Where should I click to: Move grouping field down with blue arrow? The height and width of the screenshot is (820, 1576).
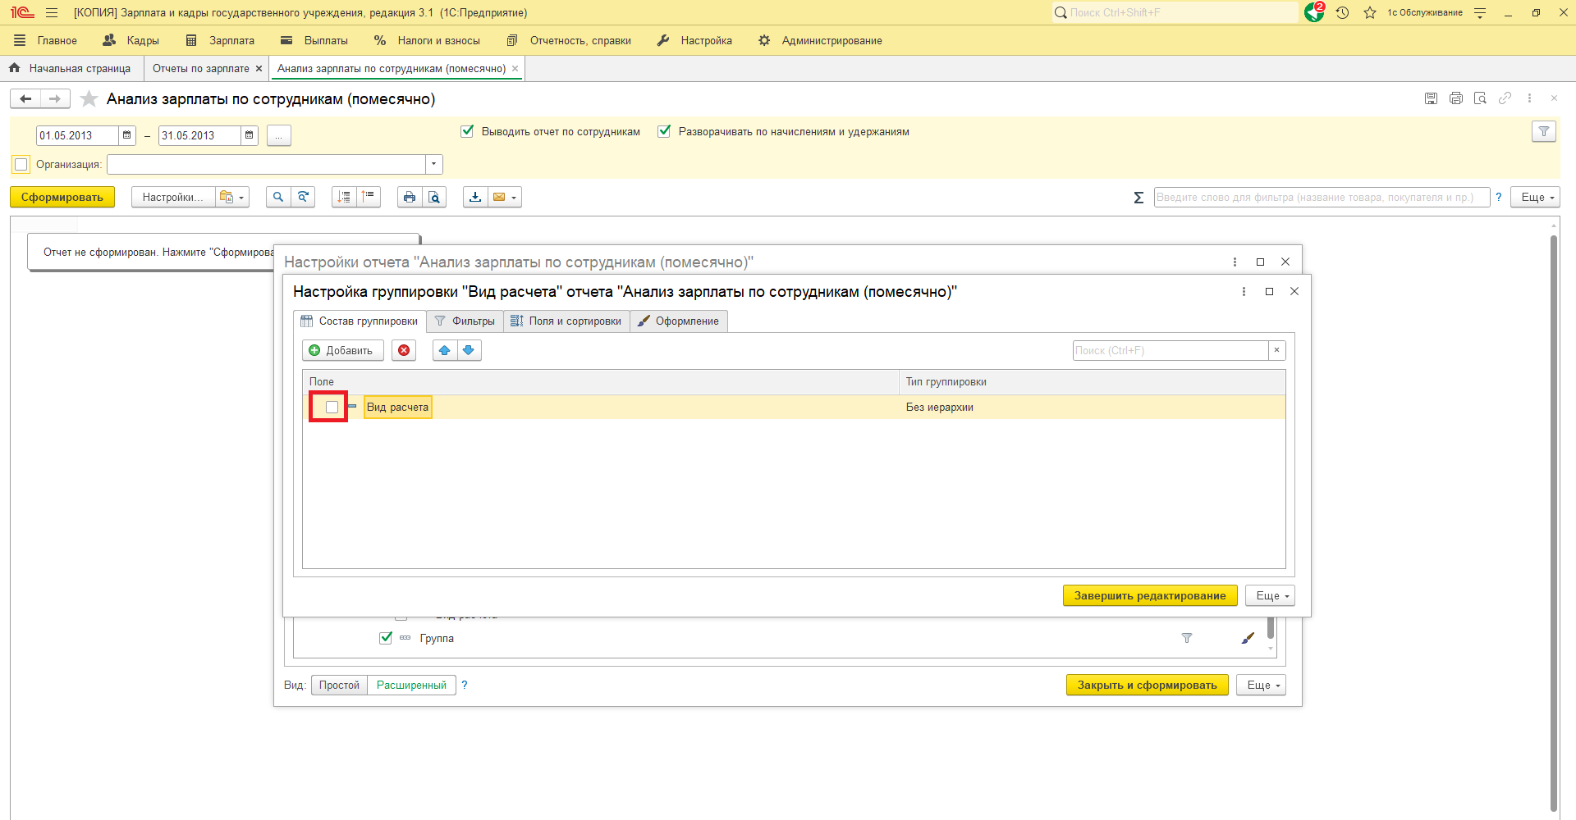[x=469, y=350]
